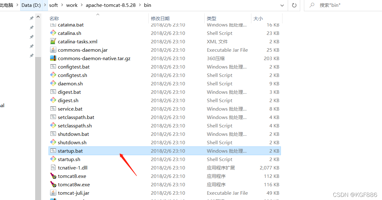The width and height of the screenshot is (382, 200).
Task: Click the first quick access pin icon
Action: [x=31, y=18]
